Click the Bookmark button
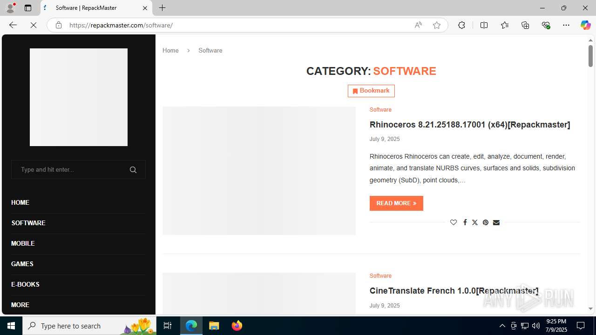The width and height of the screenshot is (596, 335). [x=371, y=91]
